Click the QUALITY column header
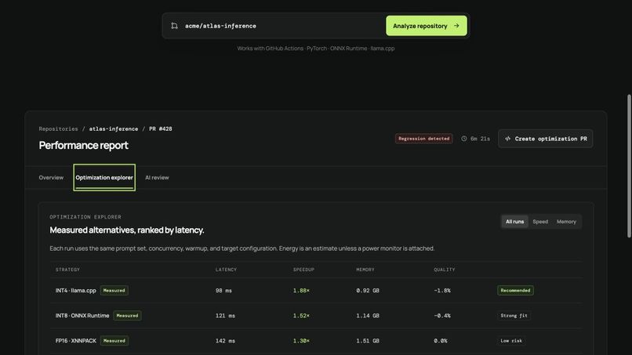632x355 pixels. pos(444,270)
